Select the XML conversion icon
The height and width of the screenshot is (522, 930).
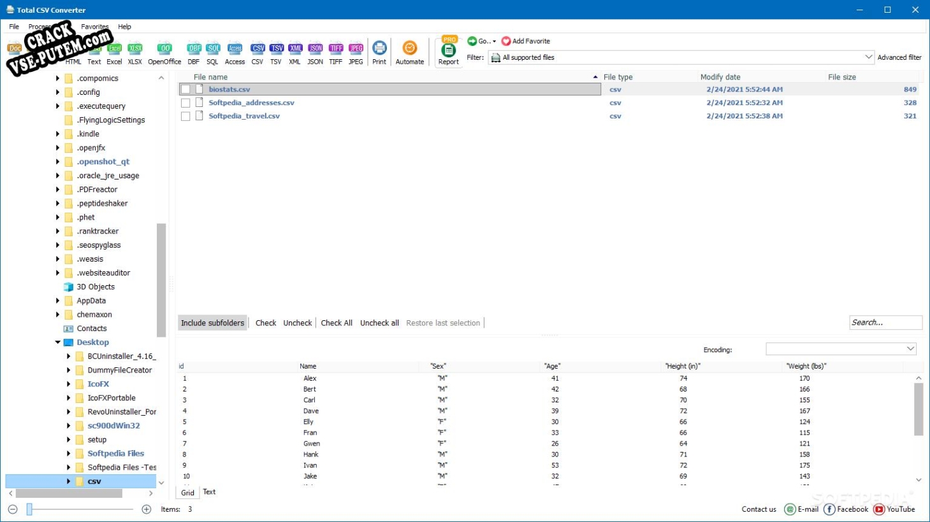[295, 53]
